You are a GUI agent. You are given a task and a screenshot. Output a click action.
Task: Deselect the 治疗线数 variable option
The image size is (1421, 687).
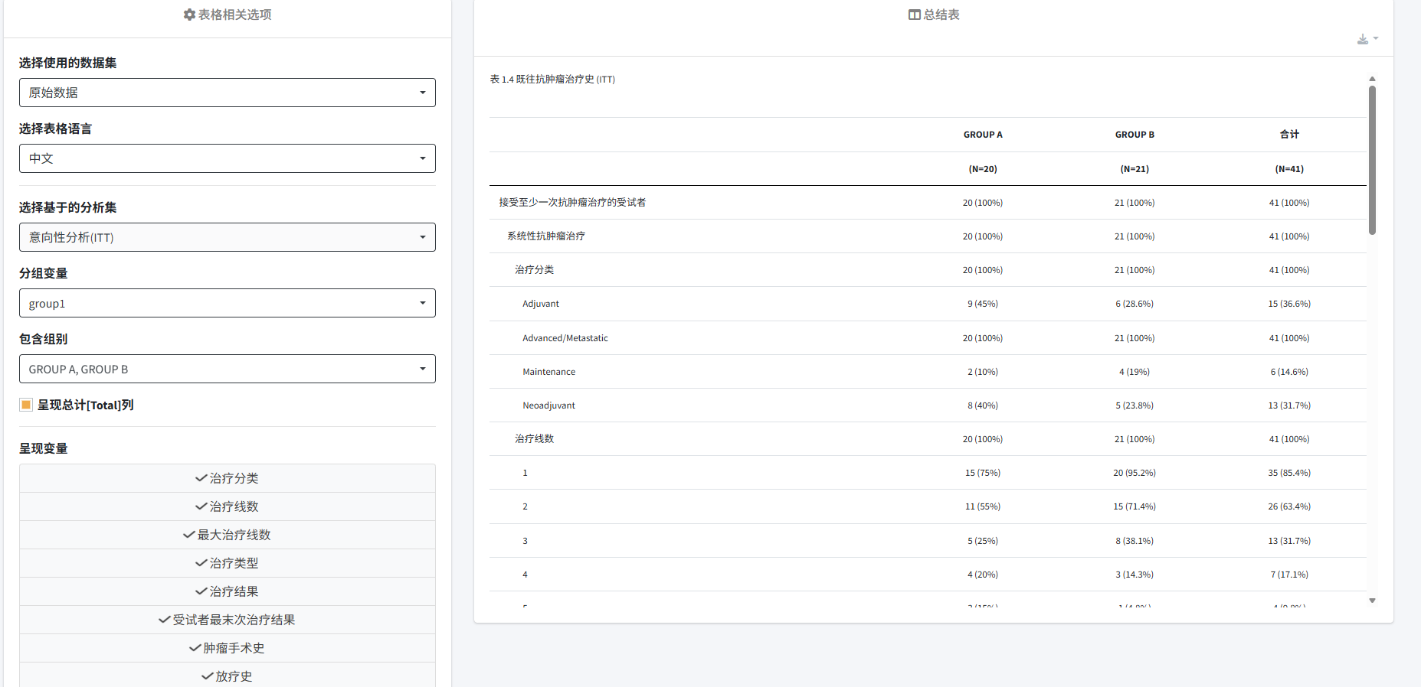pos(228,506)
